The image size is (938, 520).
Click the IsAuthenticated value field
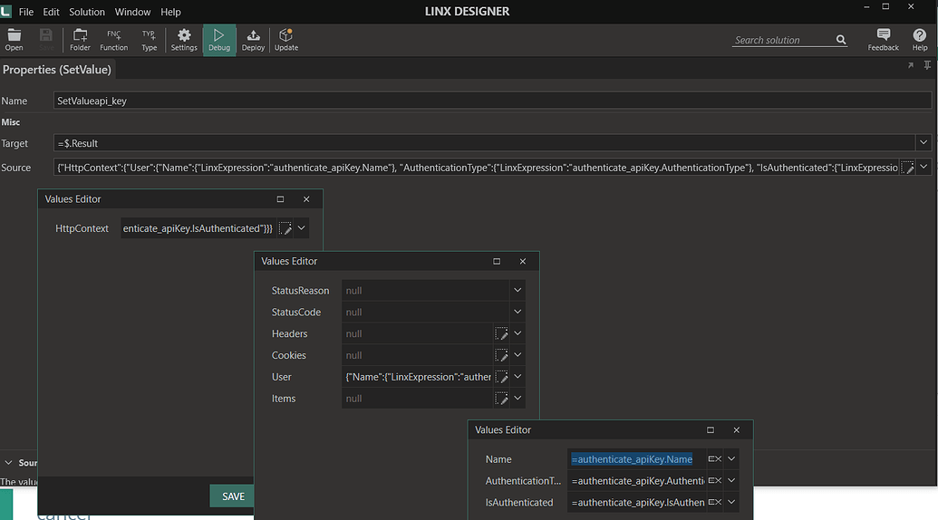coord(636,502)
